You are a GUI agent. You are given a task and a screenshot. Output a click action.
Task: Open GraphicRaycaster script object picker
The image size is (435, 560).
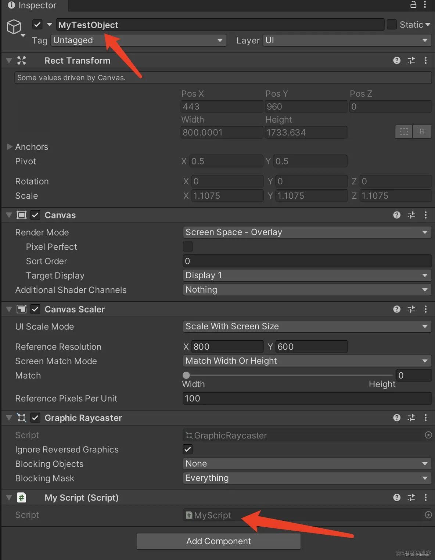[x=428, y=435]
